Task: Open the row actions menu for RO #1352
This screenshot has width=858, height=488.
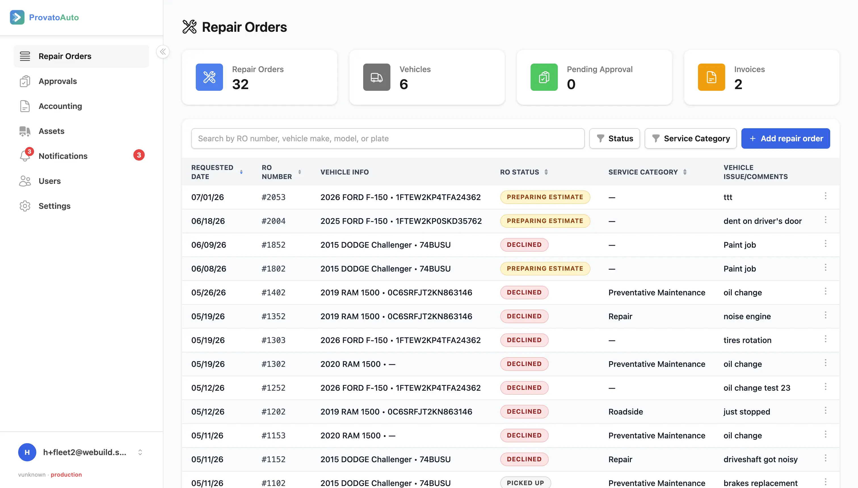Action: [825, 315]
